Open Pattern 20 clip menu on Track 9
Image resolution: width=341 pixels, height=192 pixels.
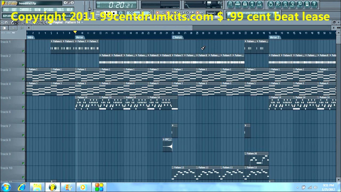pyautogui.click(x=246, y=154)
